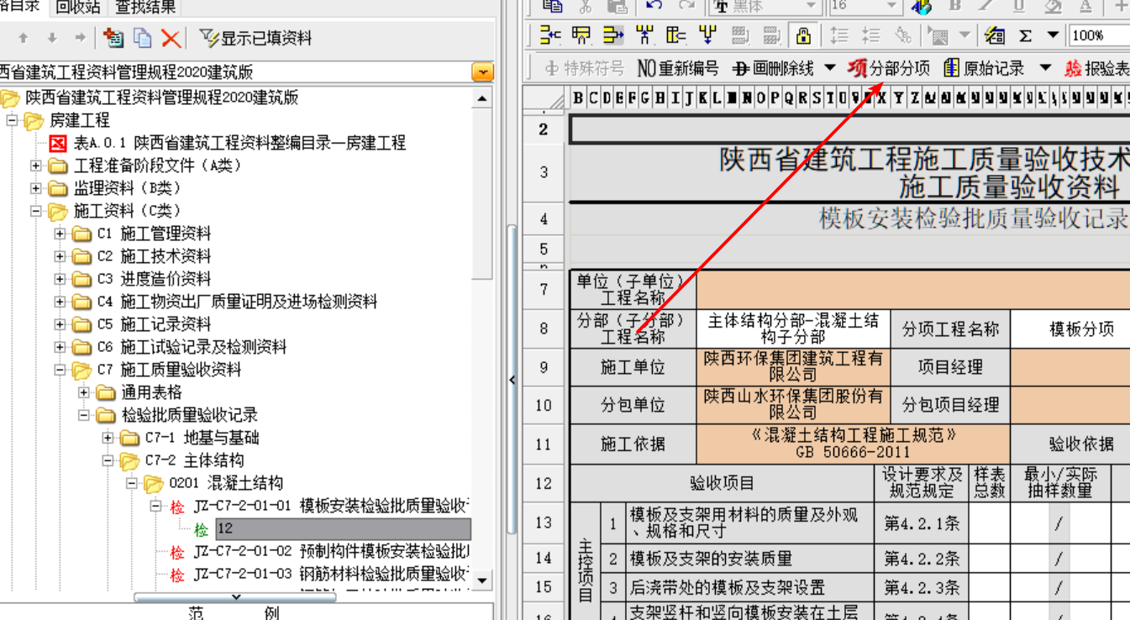Screen dimensions: 1130x620
Task: Toggle underline formatting U
Action: (1019, 6)
